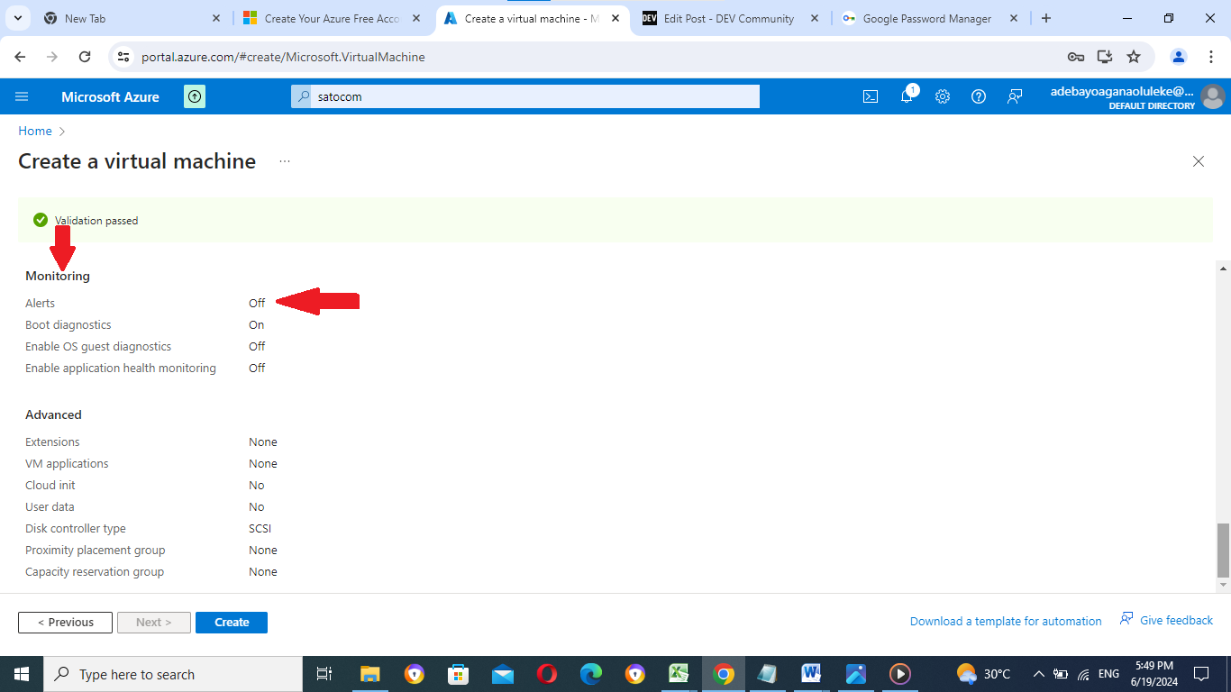Open the Azure notifications bell
Image resolution: width=1231 pixels, height=692 pixels.
click(x=907, y=96)
